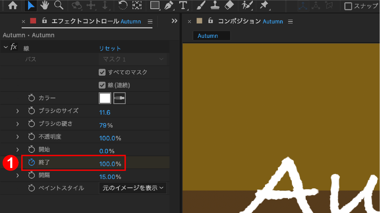Screen dimensions: 380x213
Task: Click the world axis mode icon
Action: point(316,6)
